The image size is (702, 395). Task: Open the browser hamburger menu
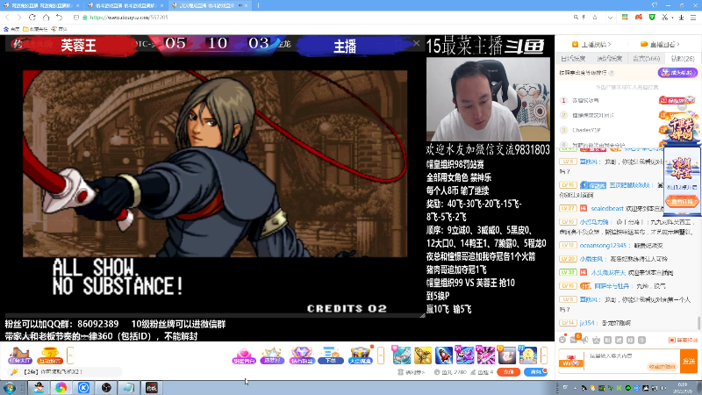pyautogui.click(x=693, y=17)
